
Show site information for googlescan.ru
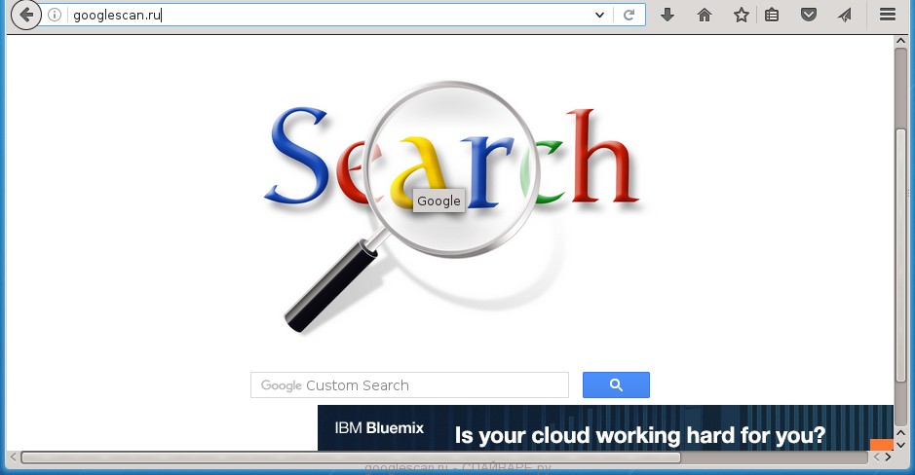55,15
